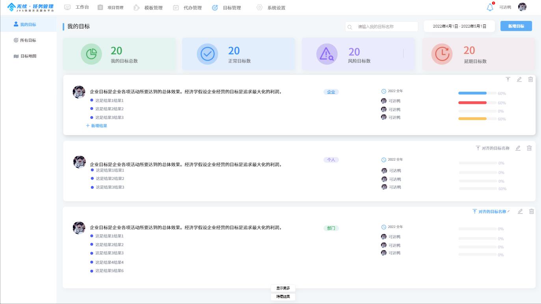Image resolution: width=541 pixels, height=304 pixels.
Task: Click the 正常目标数 label
Action: tap(239, 61)
